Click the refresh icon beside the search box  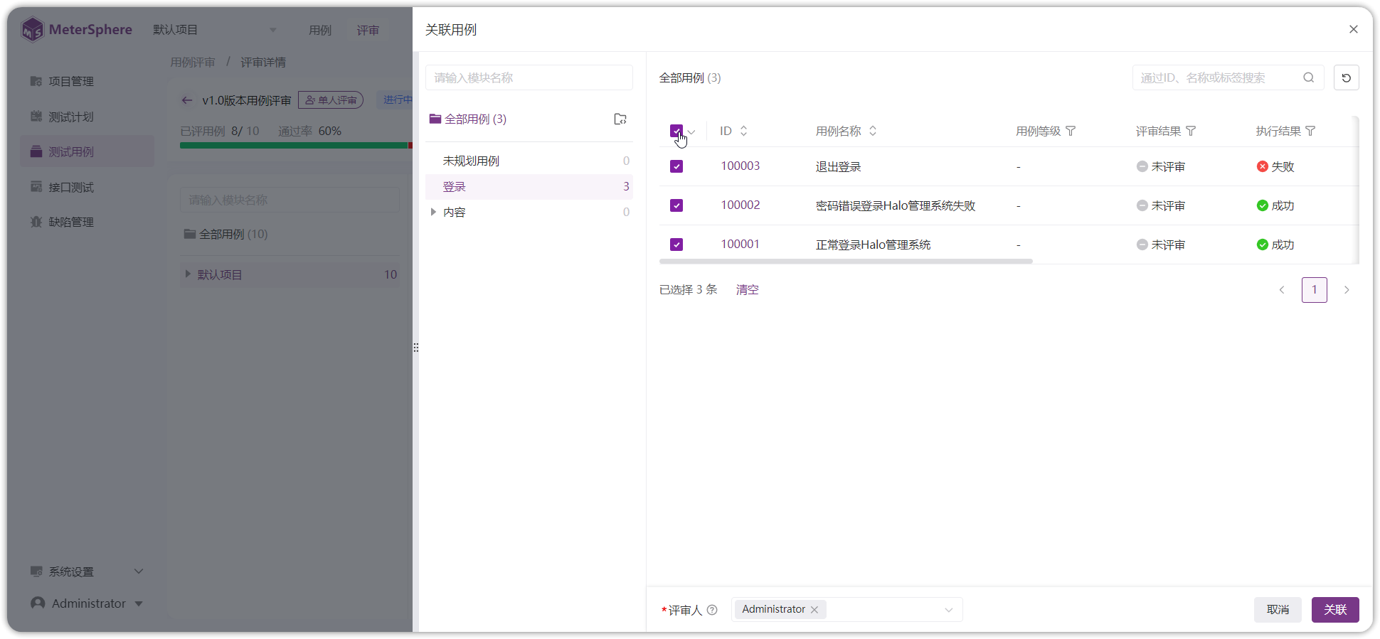pyautogui.click(x=1346, y=77)
